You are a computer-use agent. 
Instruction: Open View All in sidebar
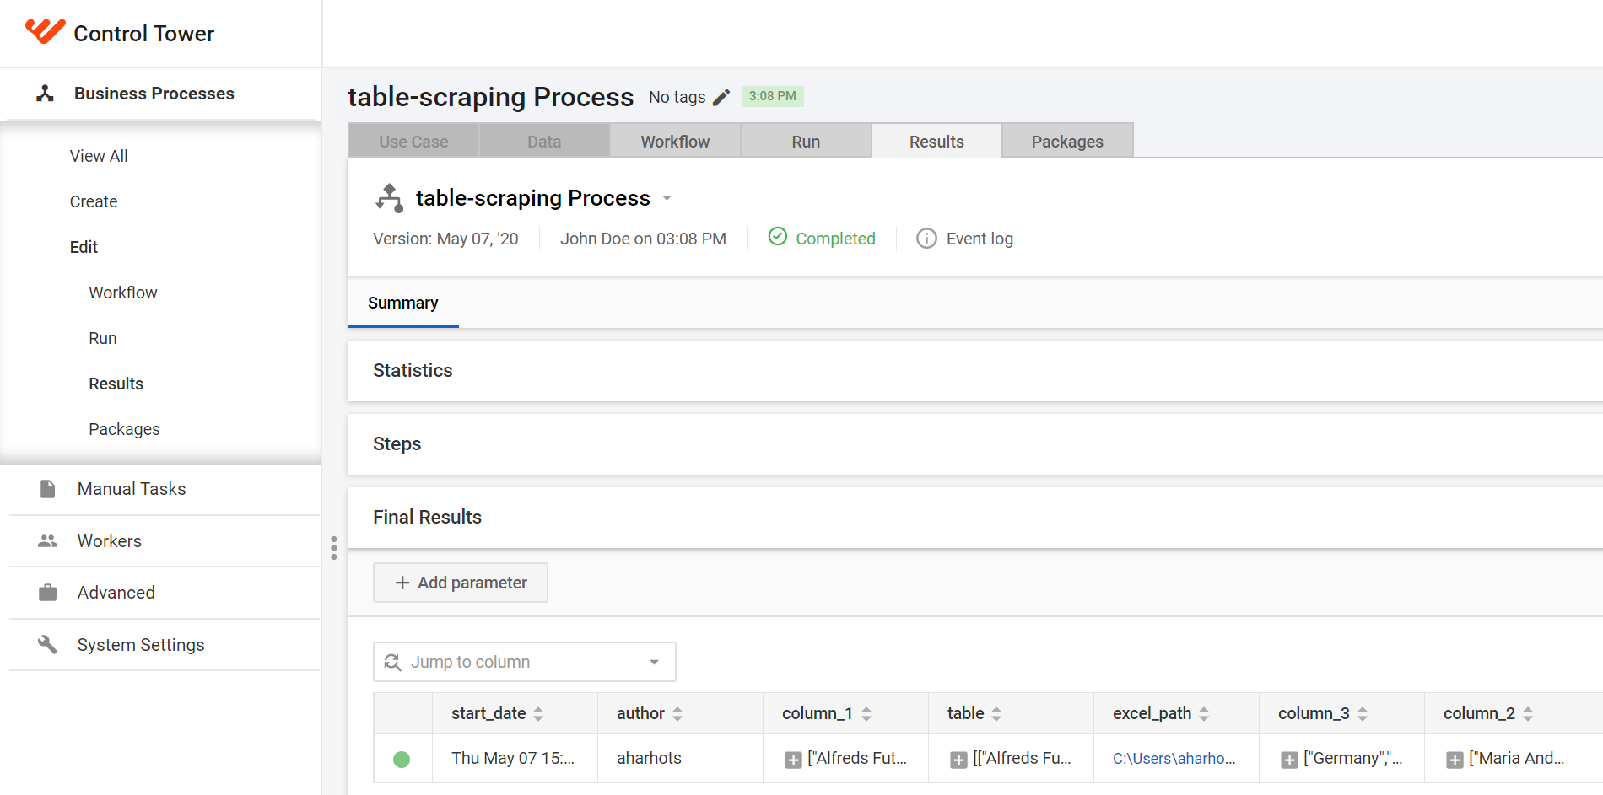[99, 156]
